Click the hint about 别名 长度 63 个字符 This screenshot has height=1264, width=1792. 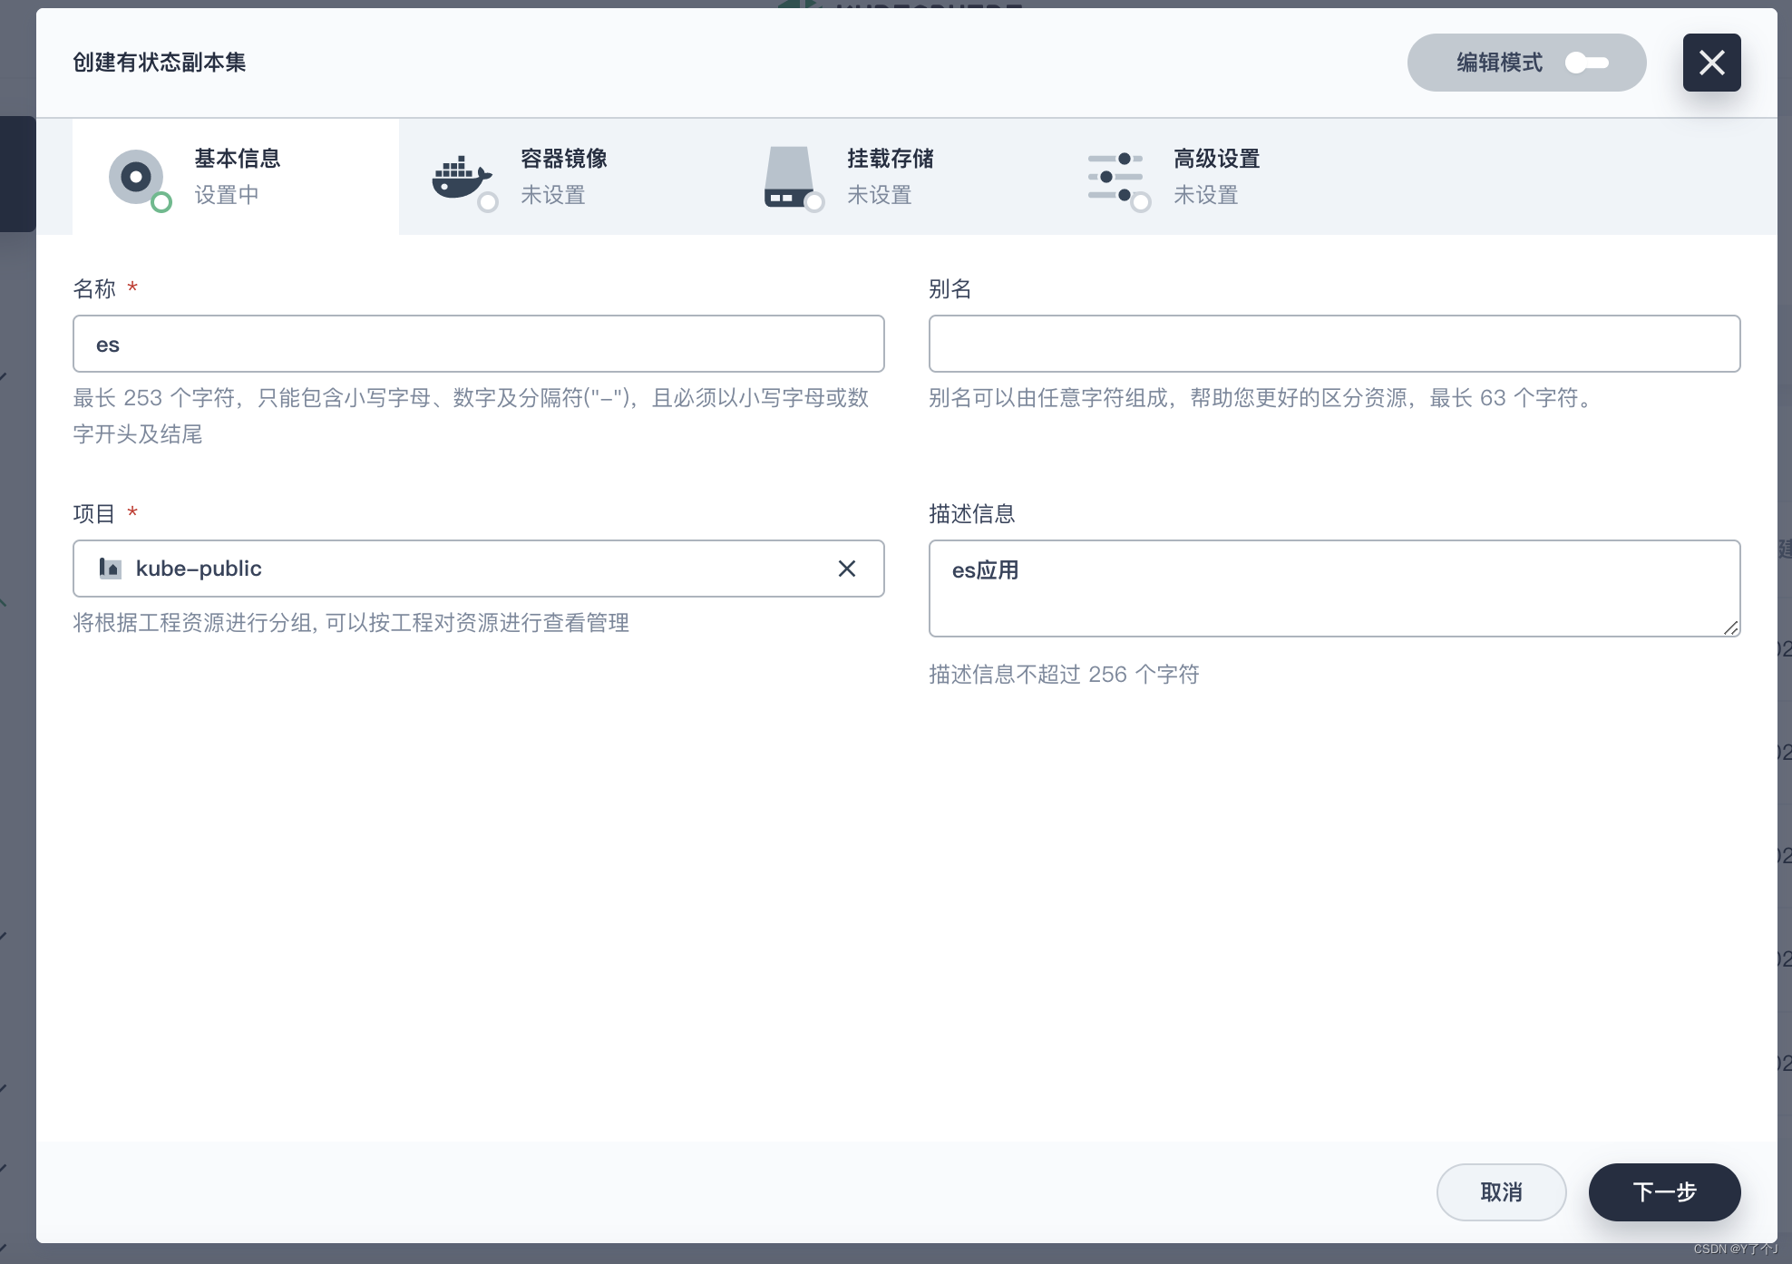(x=1262, y=398)
